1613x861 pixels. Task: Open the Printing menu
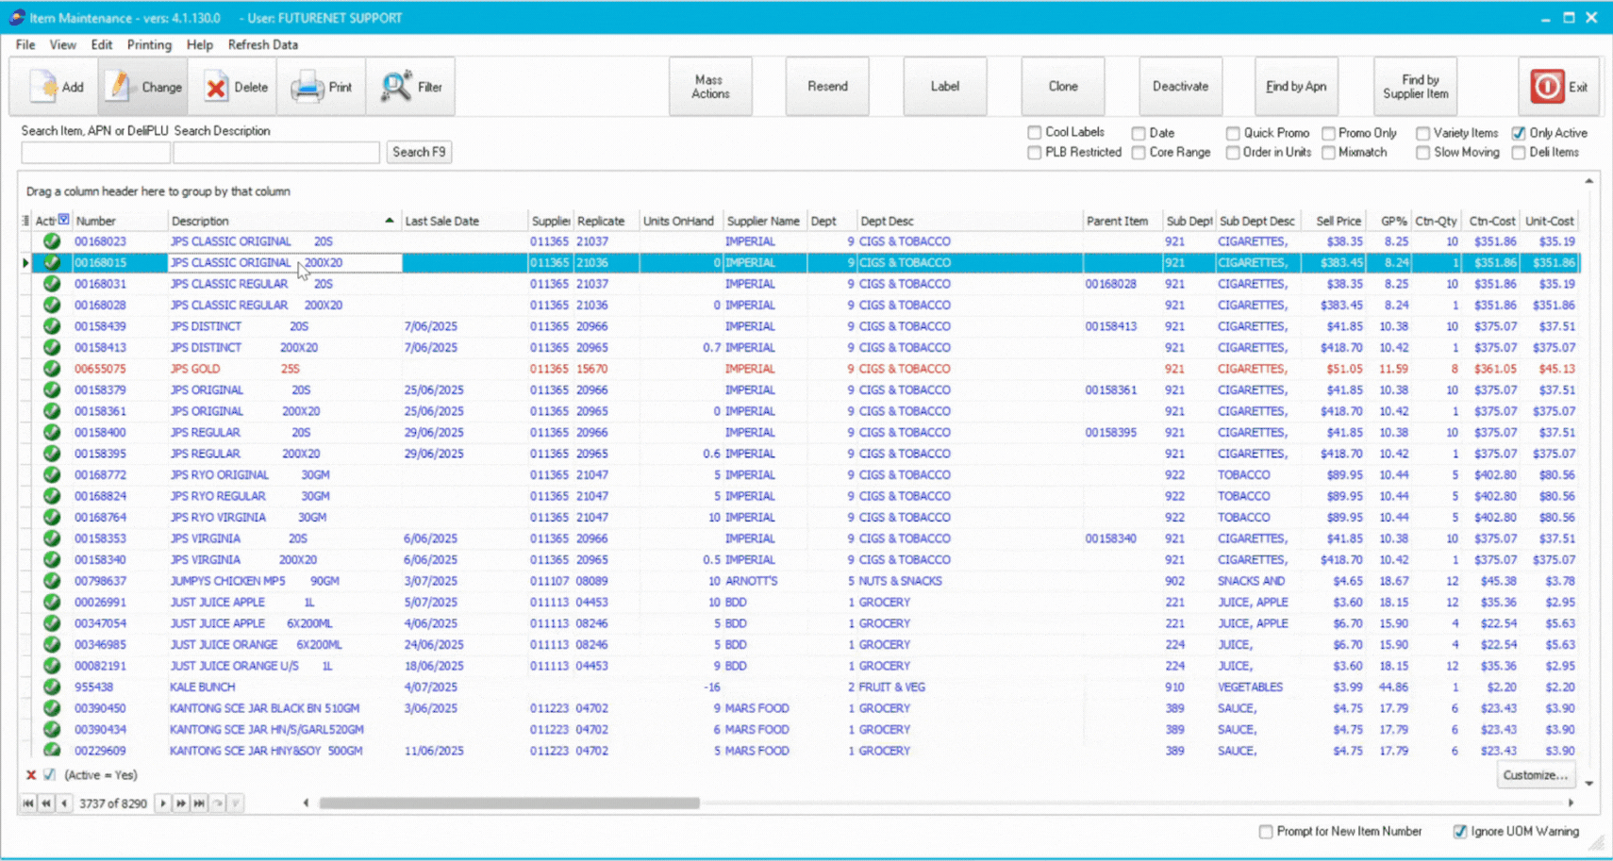click(149, 44)
